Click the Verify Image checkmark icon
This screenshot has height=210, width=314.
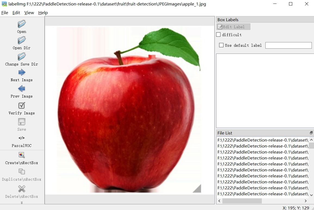pyautogui.click(x=22, y=105)
